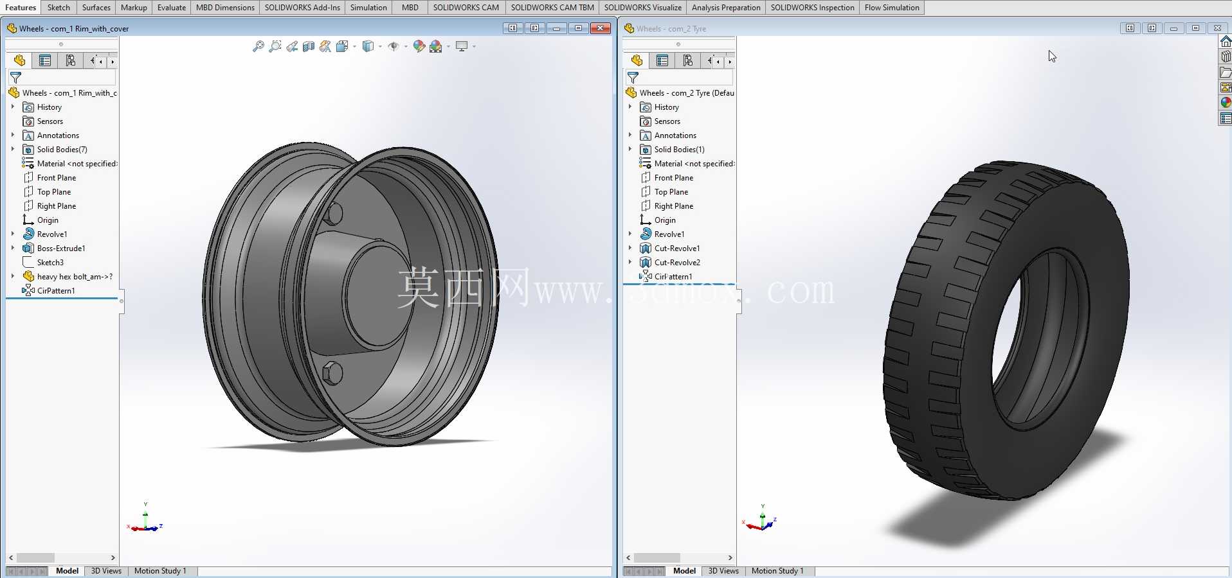Expand Revolve1 in Rim tree

(x=13, y=234)
